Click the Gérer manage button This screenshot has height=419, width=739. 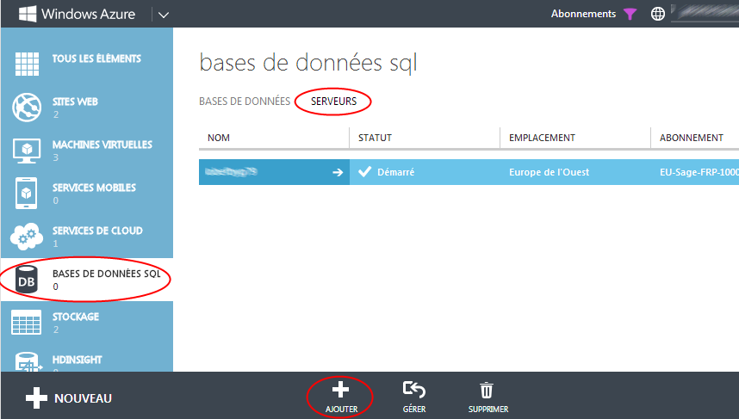click(414, 397)
